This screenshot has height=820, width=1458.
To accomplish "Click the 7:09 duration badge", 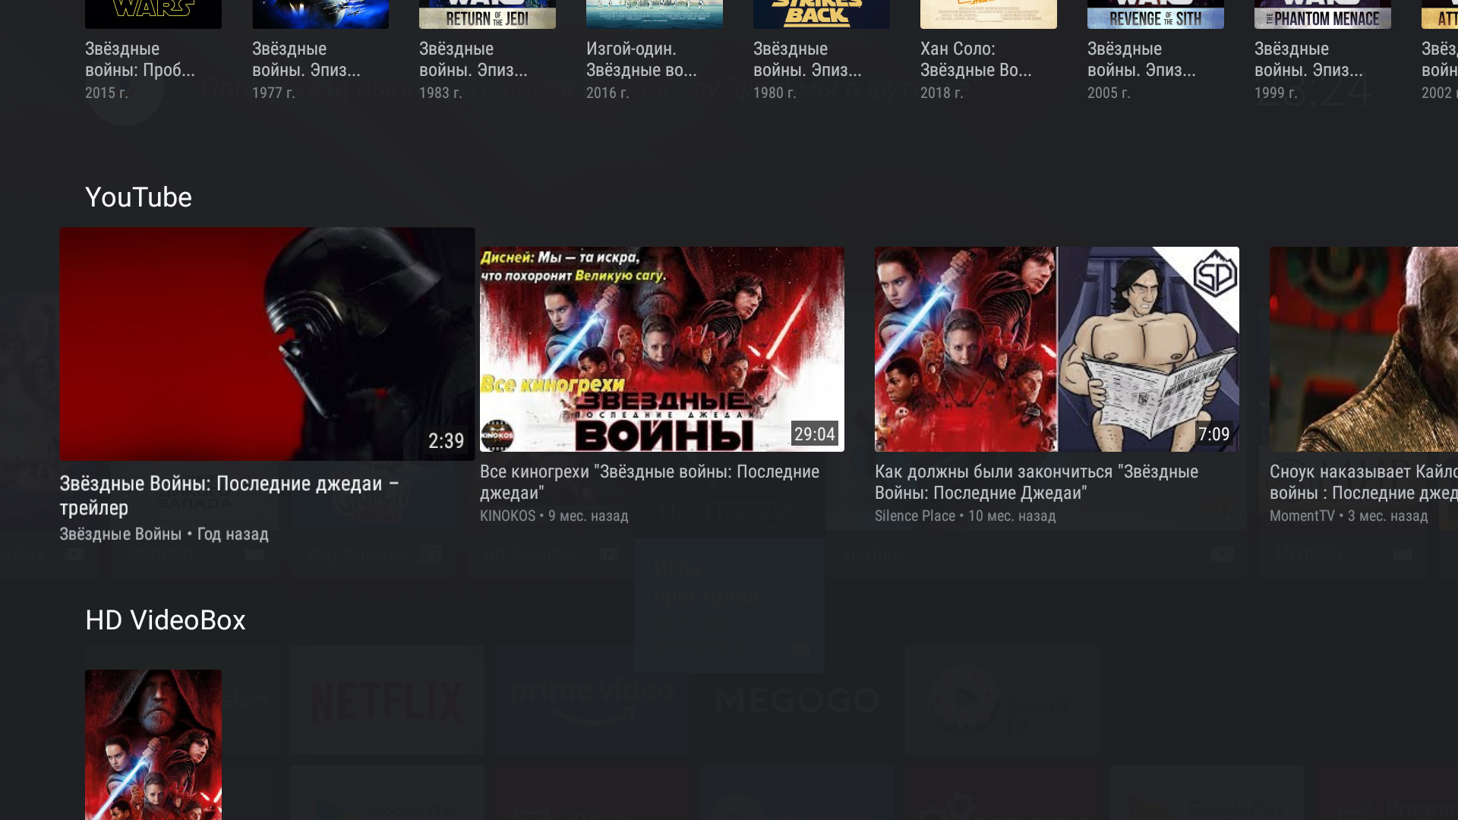I will [x=1213, y=434].
